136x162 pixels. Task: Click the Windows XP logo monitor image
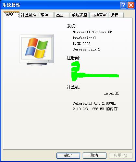tap(37, 50)
